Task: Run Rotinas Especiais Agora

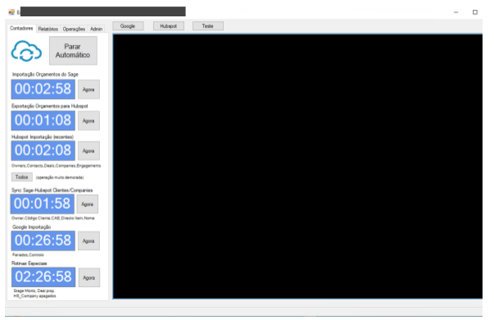Action: (89, 277)
